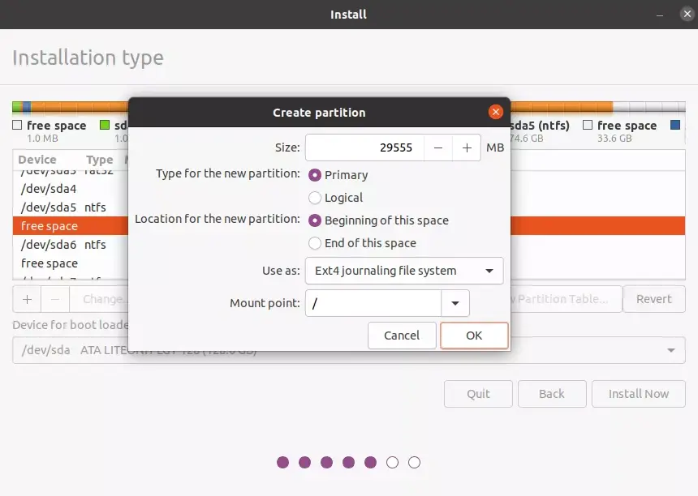Click the green partition legend square
Viewport: 698px width, 496px height.
[105, 125]
